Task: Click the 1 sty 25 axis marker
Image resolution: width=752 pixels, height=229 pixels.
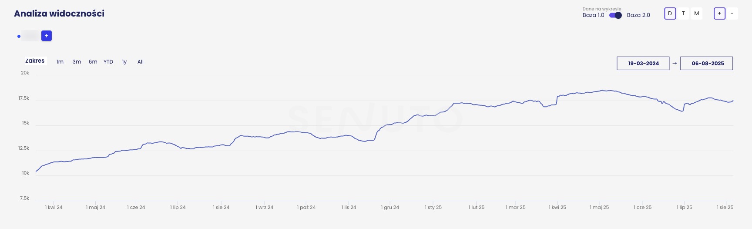Action: [433, 207]
